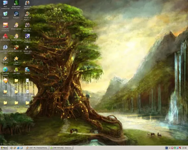Click the Kaspersky red K tray icon

180,148
